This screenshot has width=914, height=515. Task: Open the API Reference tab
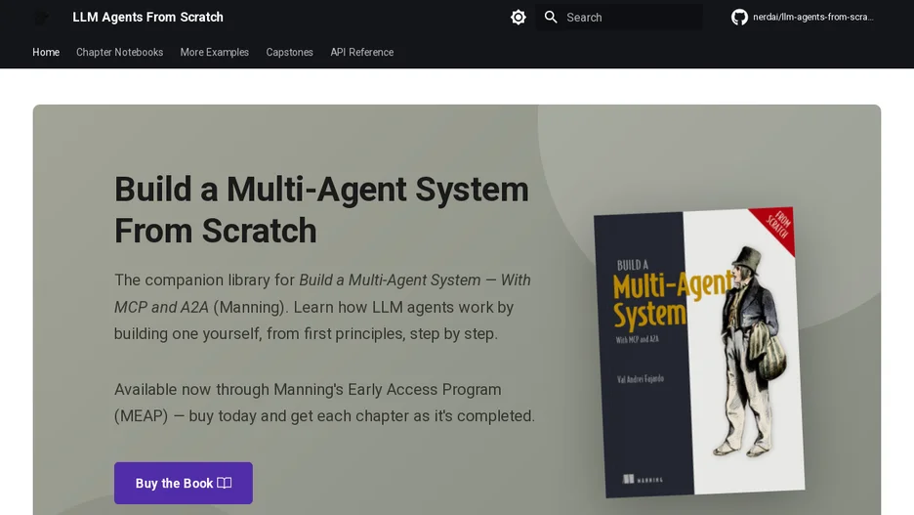point(362,53)
